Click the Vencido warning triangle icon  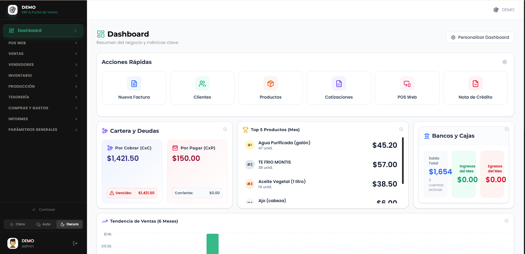click(112, 193)
